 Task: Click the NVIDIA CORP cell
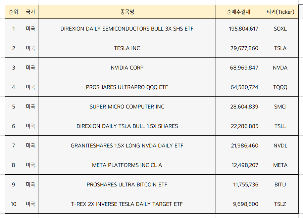click(127, 68)
